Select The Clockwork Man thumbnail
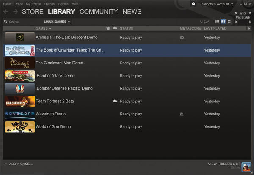The height and width of the screenshot is (175, 254). coord(19,63)
